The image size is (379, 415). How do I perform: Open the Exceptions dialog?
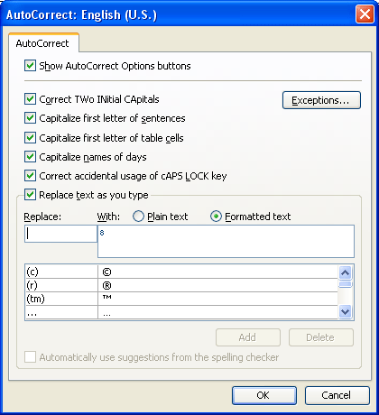click(x=321, y=100)
